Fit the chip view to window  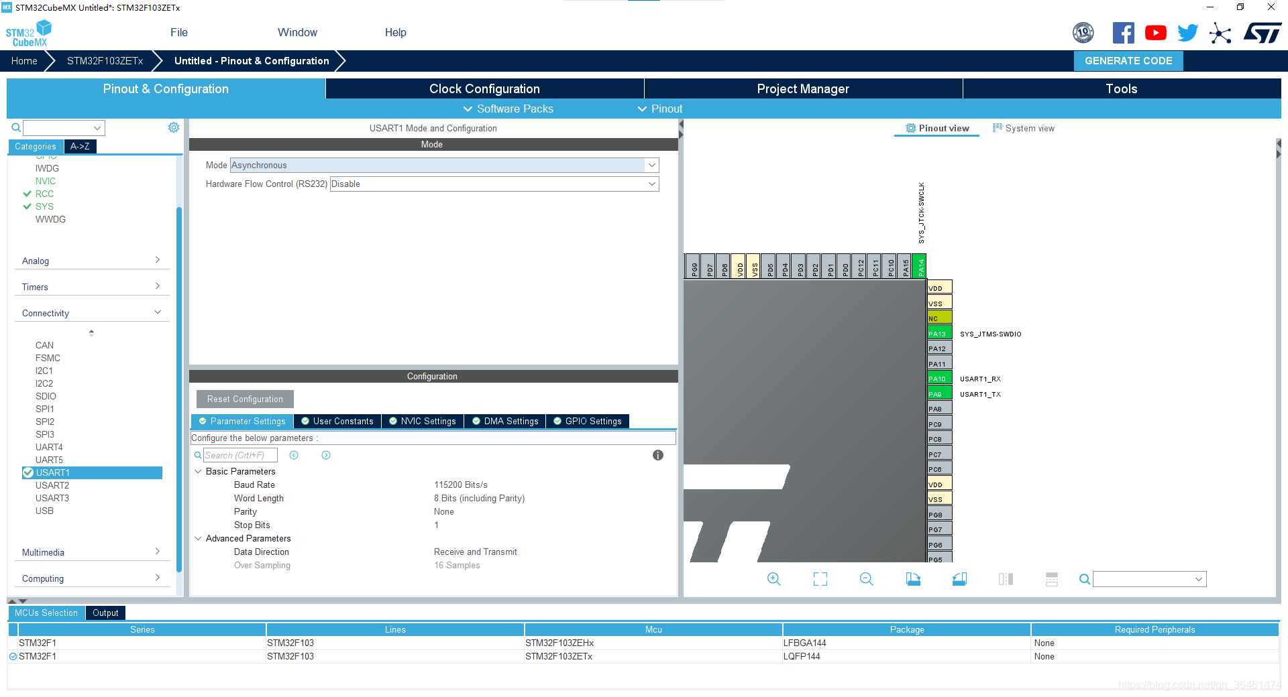click(x=820, y=579)
